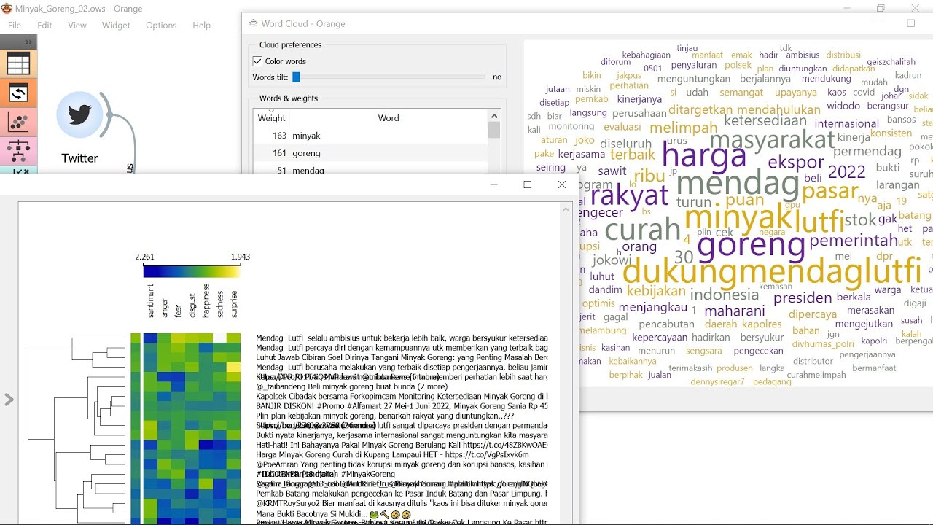
Task: Select the word 'maharani' in the cloud
Action: pos(735,311)
